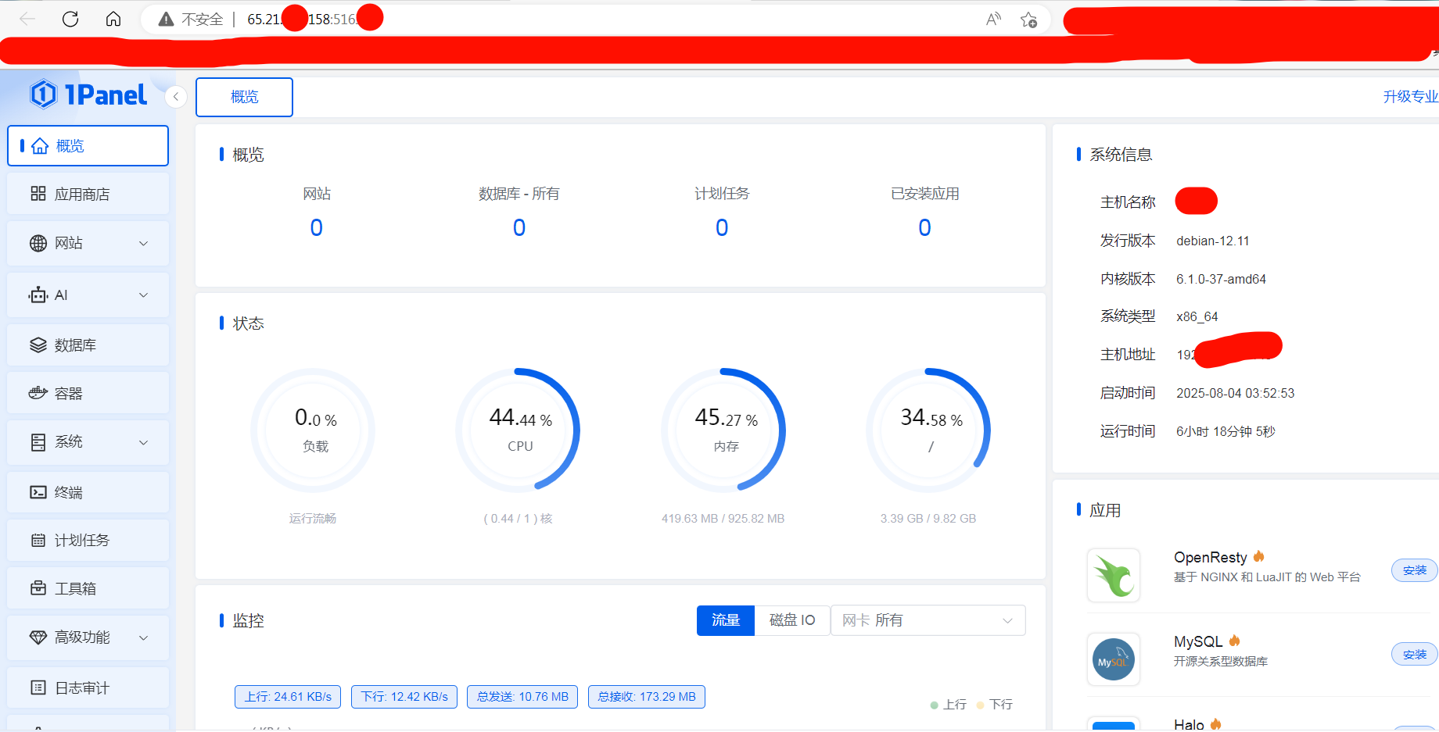
Task: Click the flame icon next to MySQL
Action: [x=1235, y=641]
